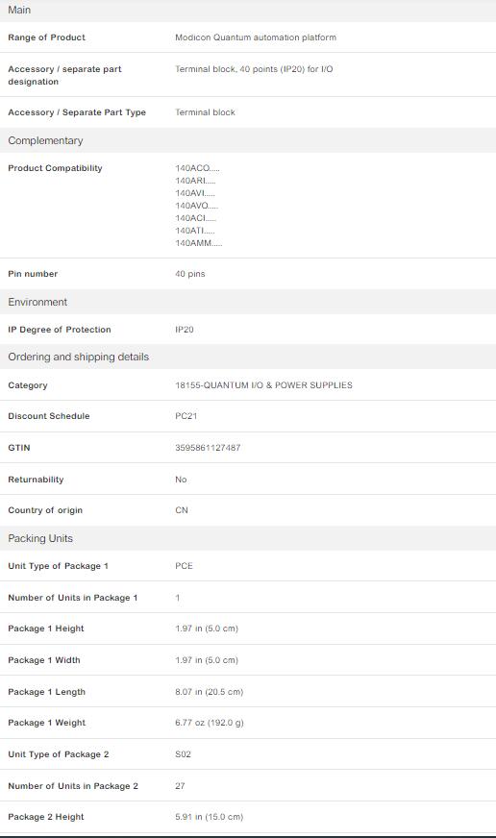Click the Category value 18155-QUANTUM I/O & POWER SUPPLIES
This screenshot has width=496, height=838.
pos(263,385)
